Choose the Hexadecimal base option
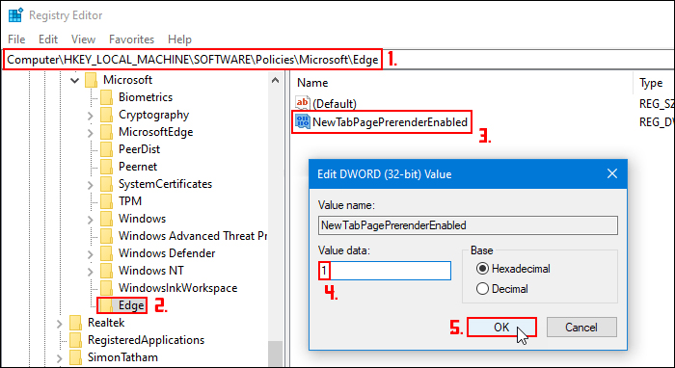 coord(513,269)
